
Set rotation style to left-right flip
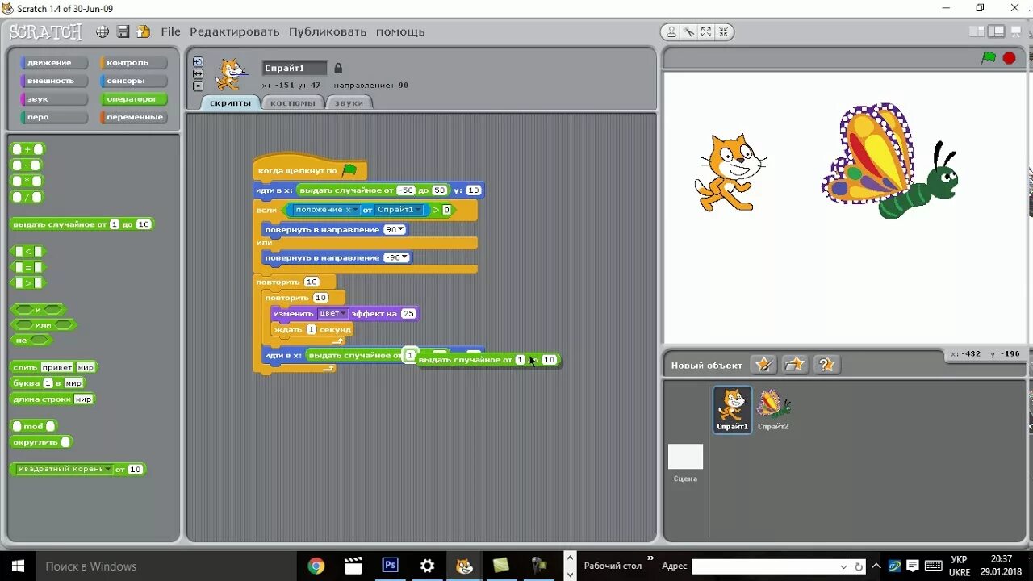tap(198, 73)
